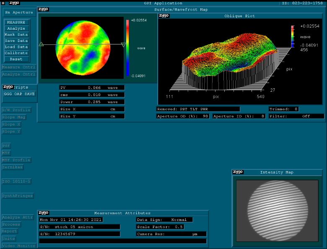Screen dimensions: 327x249
Task: Open S/W Profile window
Action: point(16,110)
